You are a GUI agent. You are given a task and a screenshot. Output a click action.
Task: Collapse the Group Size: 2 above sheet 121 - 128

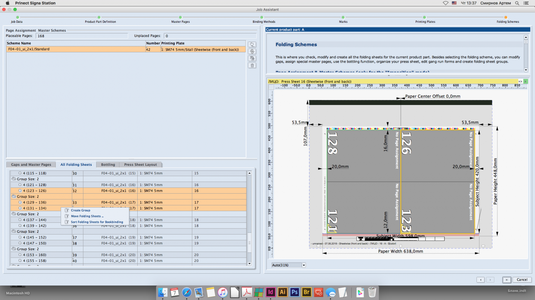(x=14, y=179)
